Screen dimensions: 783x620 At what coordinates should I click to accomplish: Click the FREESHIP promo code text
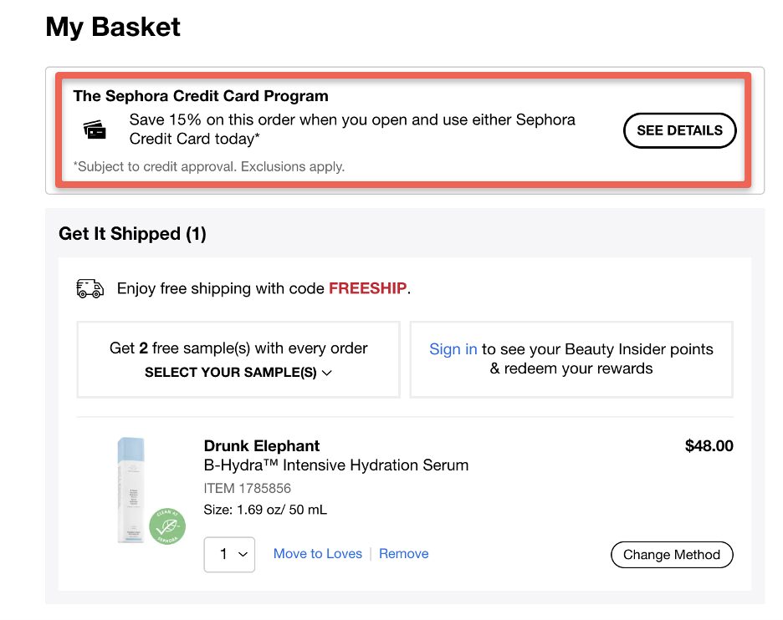(x=367, y=288)
